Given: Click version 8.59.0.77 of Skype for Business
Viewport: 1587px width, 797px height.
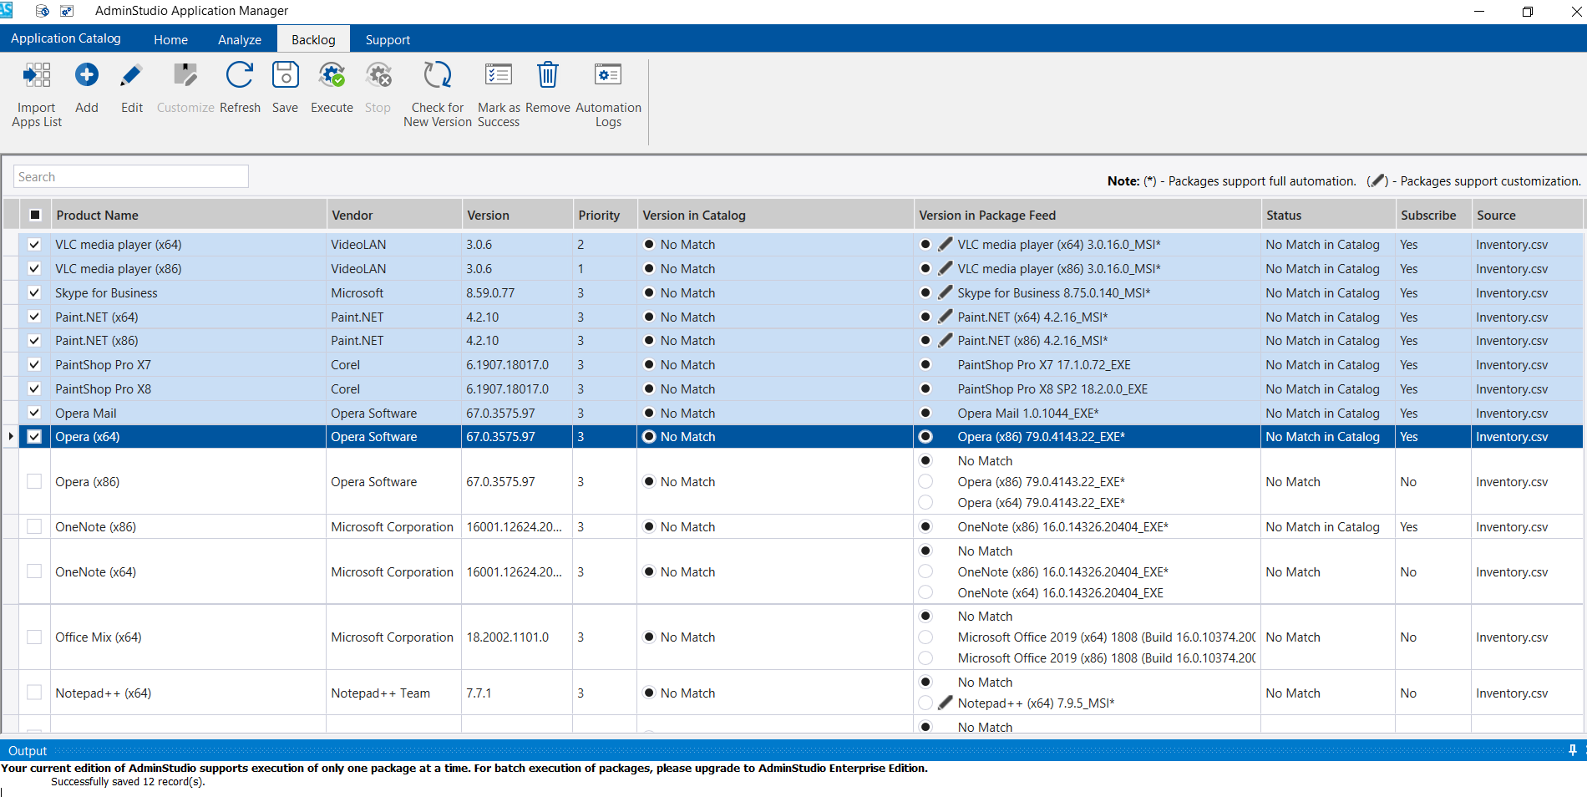Looking at the screenshot, I should [x=490, y=292].
